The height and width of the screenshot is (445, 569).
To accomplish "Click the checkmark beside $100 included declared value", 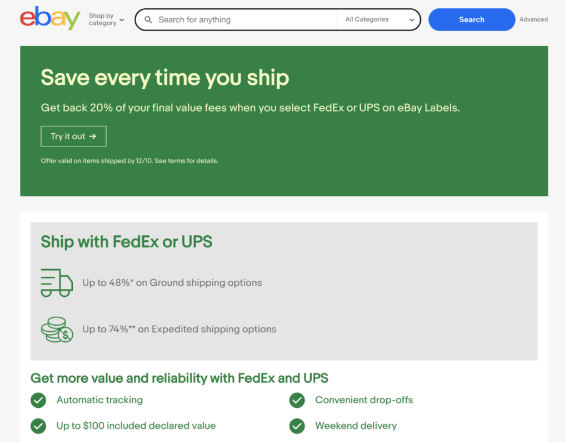I will coord(38,426).
